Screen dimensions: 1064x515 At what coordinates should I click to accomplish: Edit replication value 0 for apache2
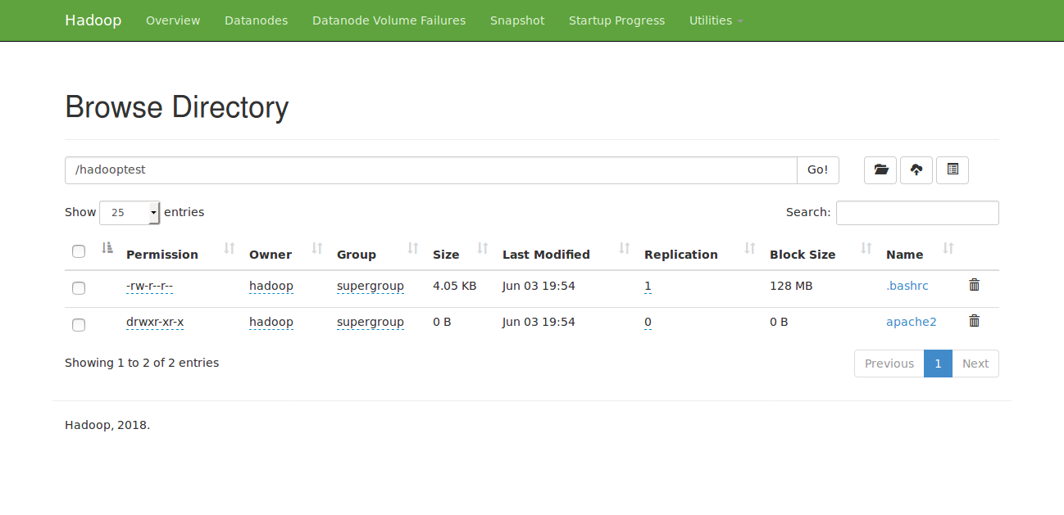pyautogui.click(x=648, y=322)
